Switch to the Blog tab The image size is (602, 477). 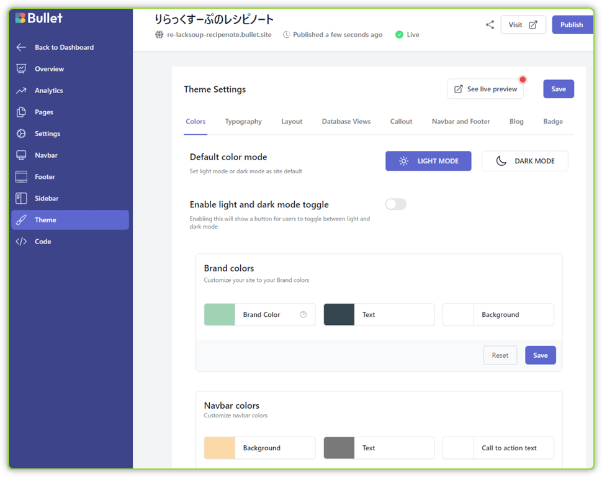tap(516, 122)
